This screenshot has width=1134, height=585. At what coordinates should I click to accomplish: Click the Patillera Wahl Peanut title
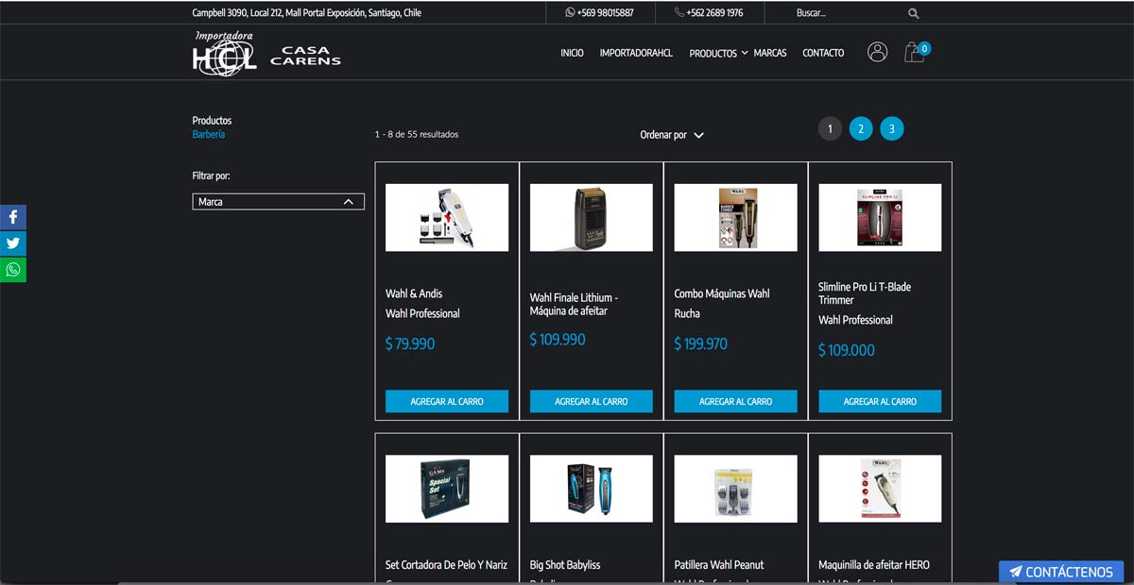[x=719, y=565]
